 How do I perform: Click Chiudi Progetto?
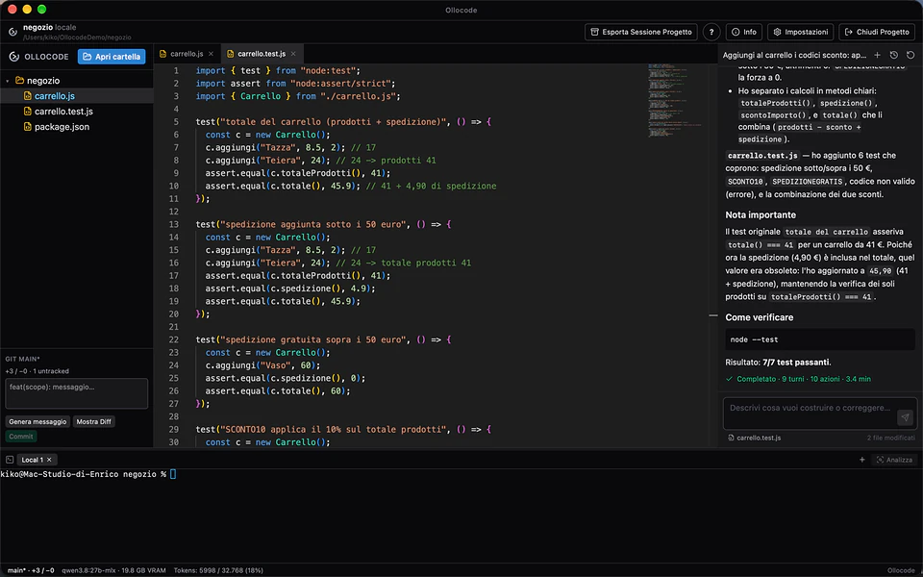tap(877, 32)
